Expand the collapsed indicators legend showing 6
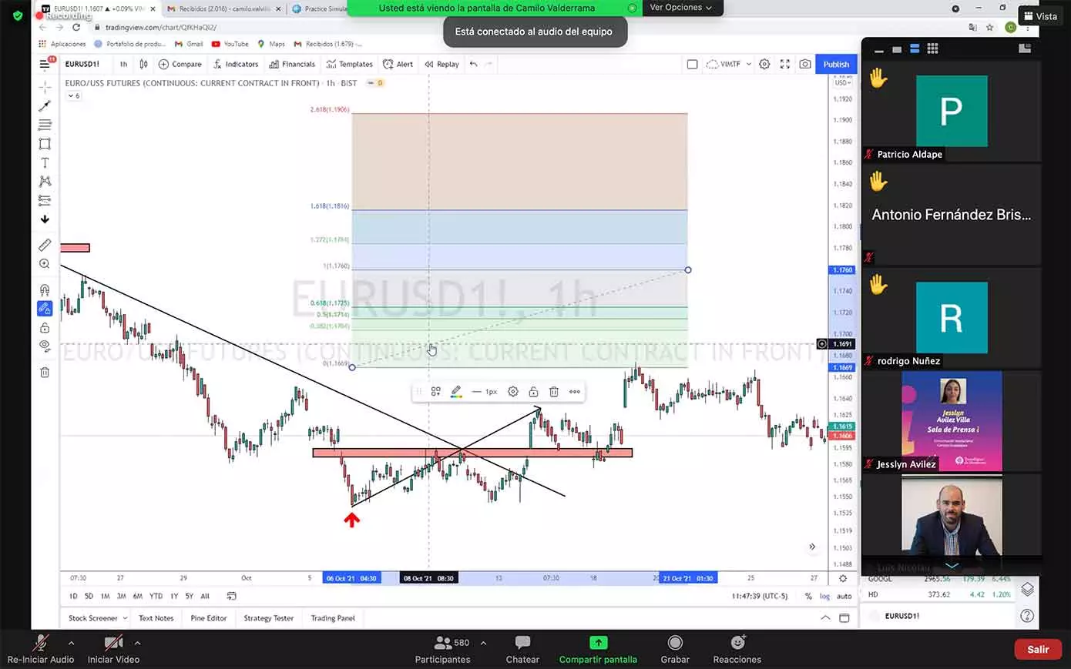1071x669 pixels. coord(74,95)
